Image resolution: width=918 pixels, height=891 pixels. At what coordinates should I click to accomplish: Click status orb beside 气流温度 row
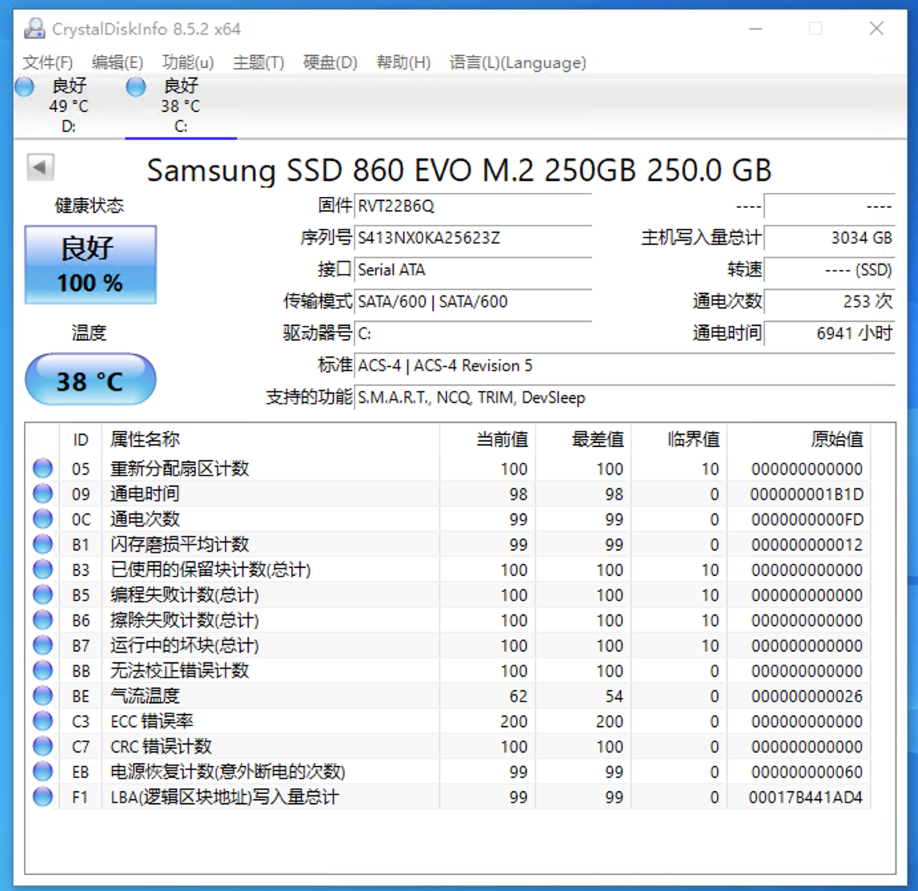[x=43, y=696]
